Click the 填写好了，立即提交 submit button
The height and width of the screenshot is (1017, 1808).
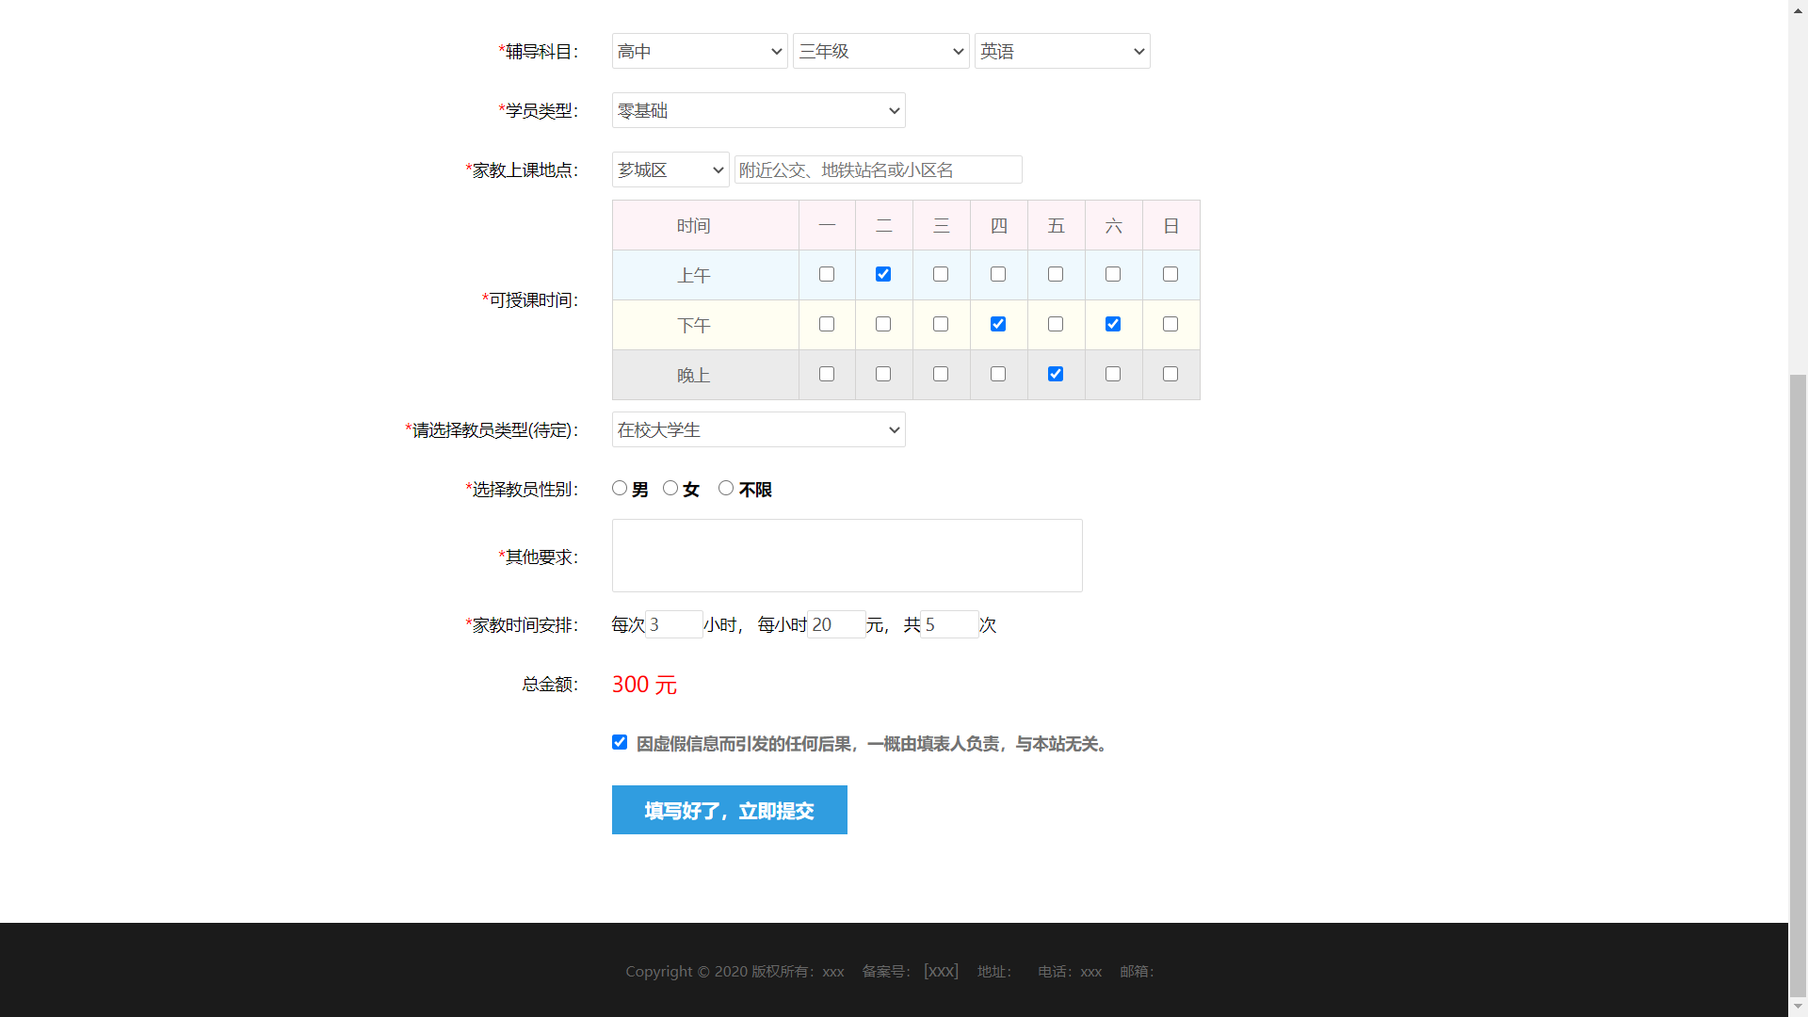729,810
